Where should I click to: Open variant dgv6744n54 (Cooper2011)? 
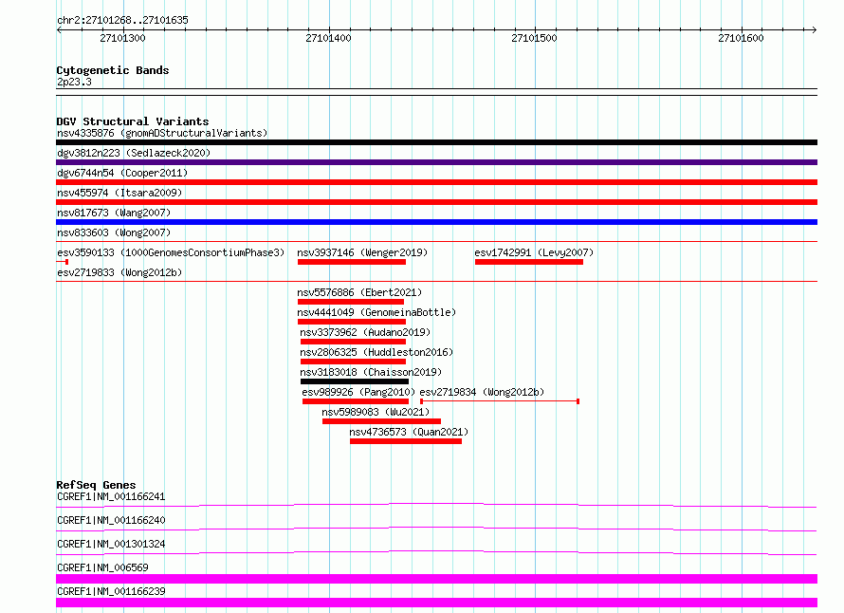(122, 173)
